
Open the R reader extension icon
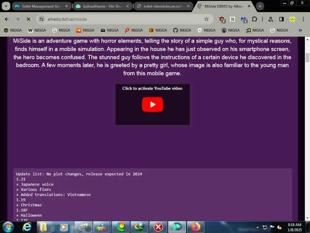[232, 19]
